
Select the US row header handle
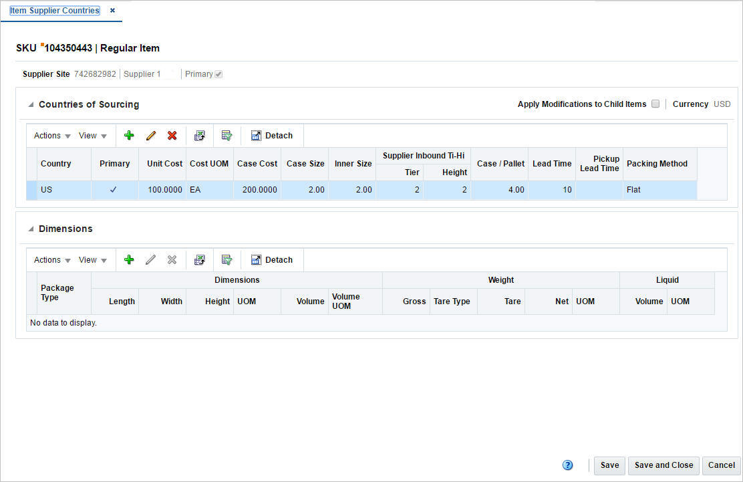coord(32,190)
